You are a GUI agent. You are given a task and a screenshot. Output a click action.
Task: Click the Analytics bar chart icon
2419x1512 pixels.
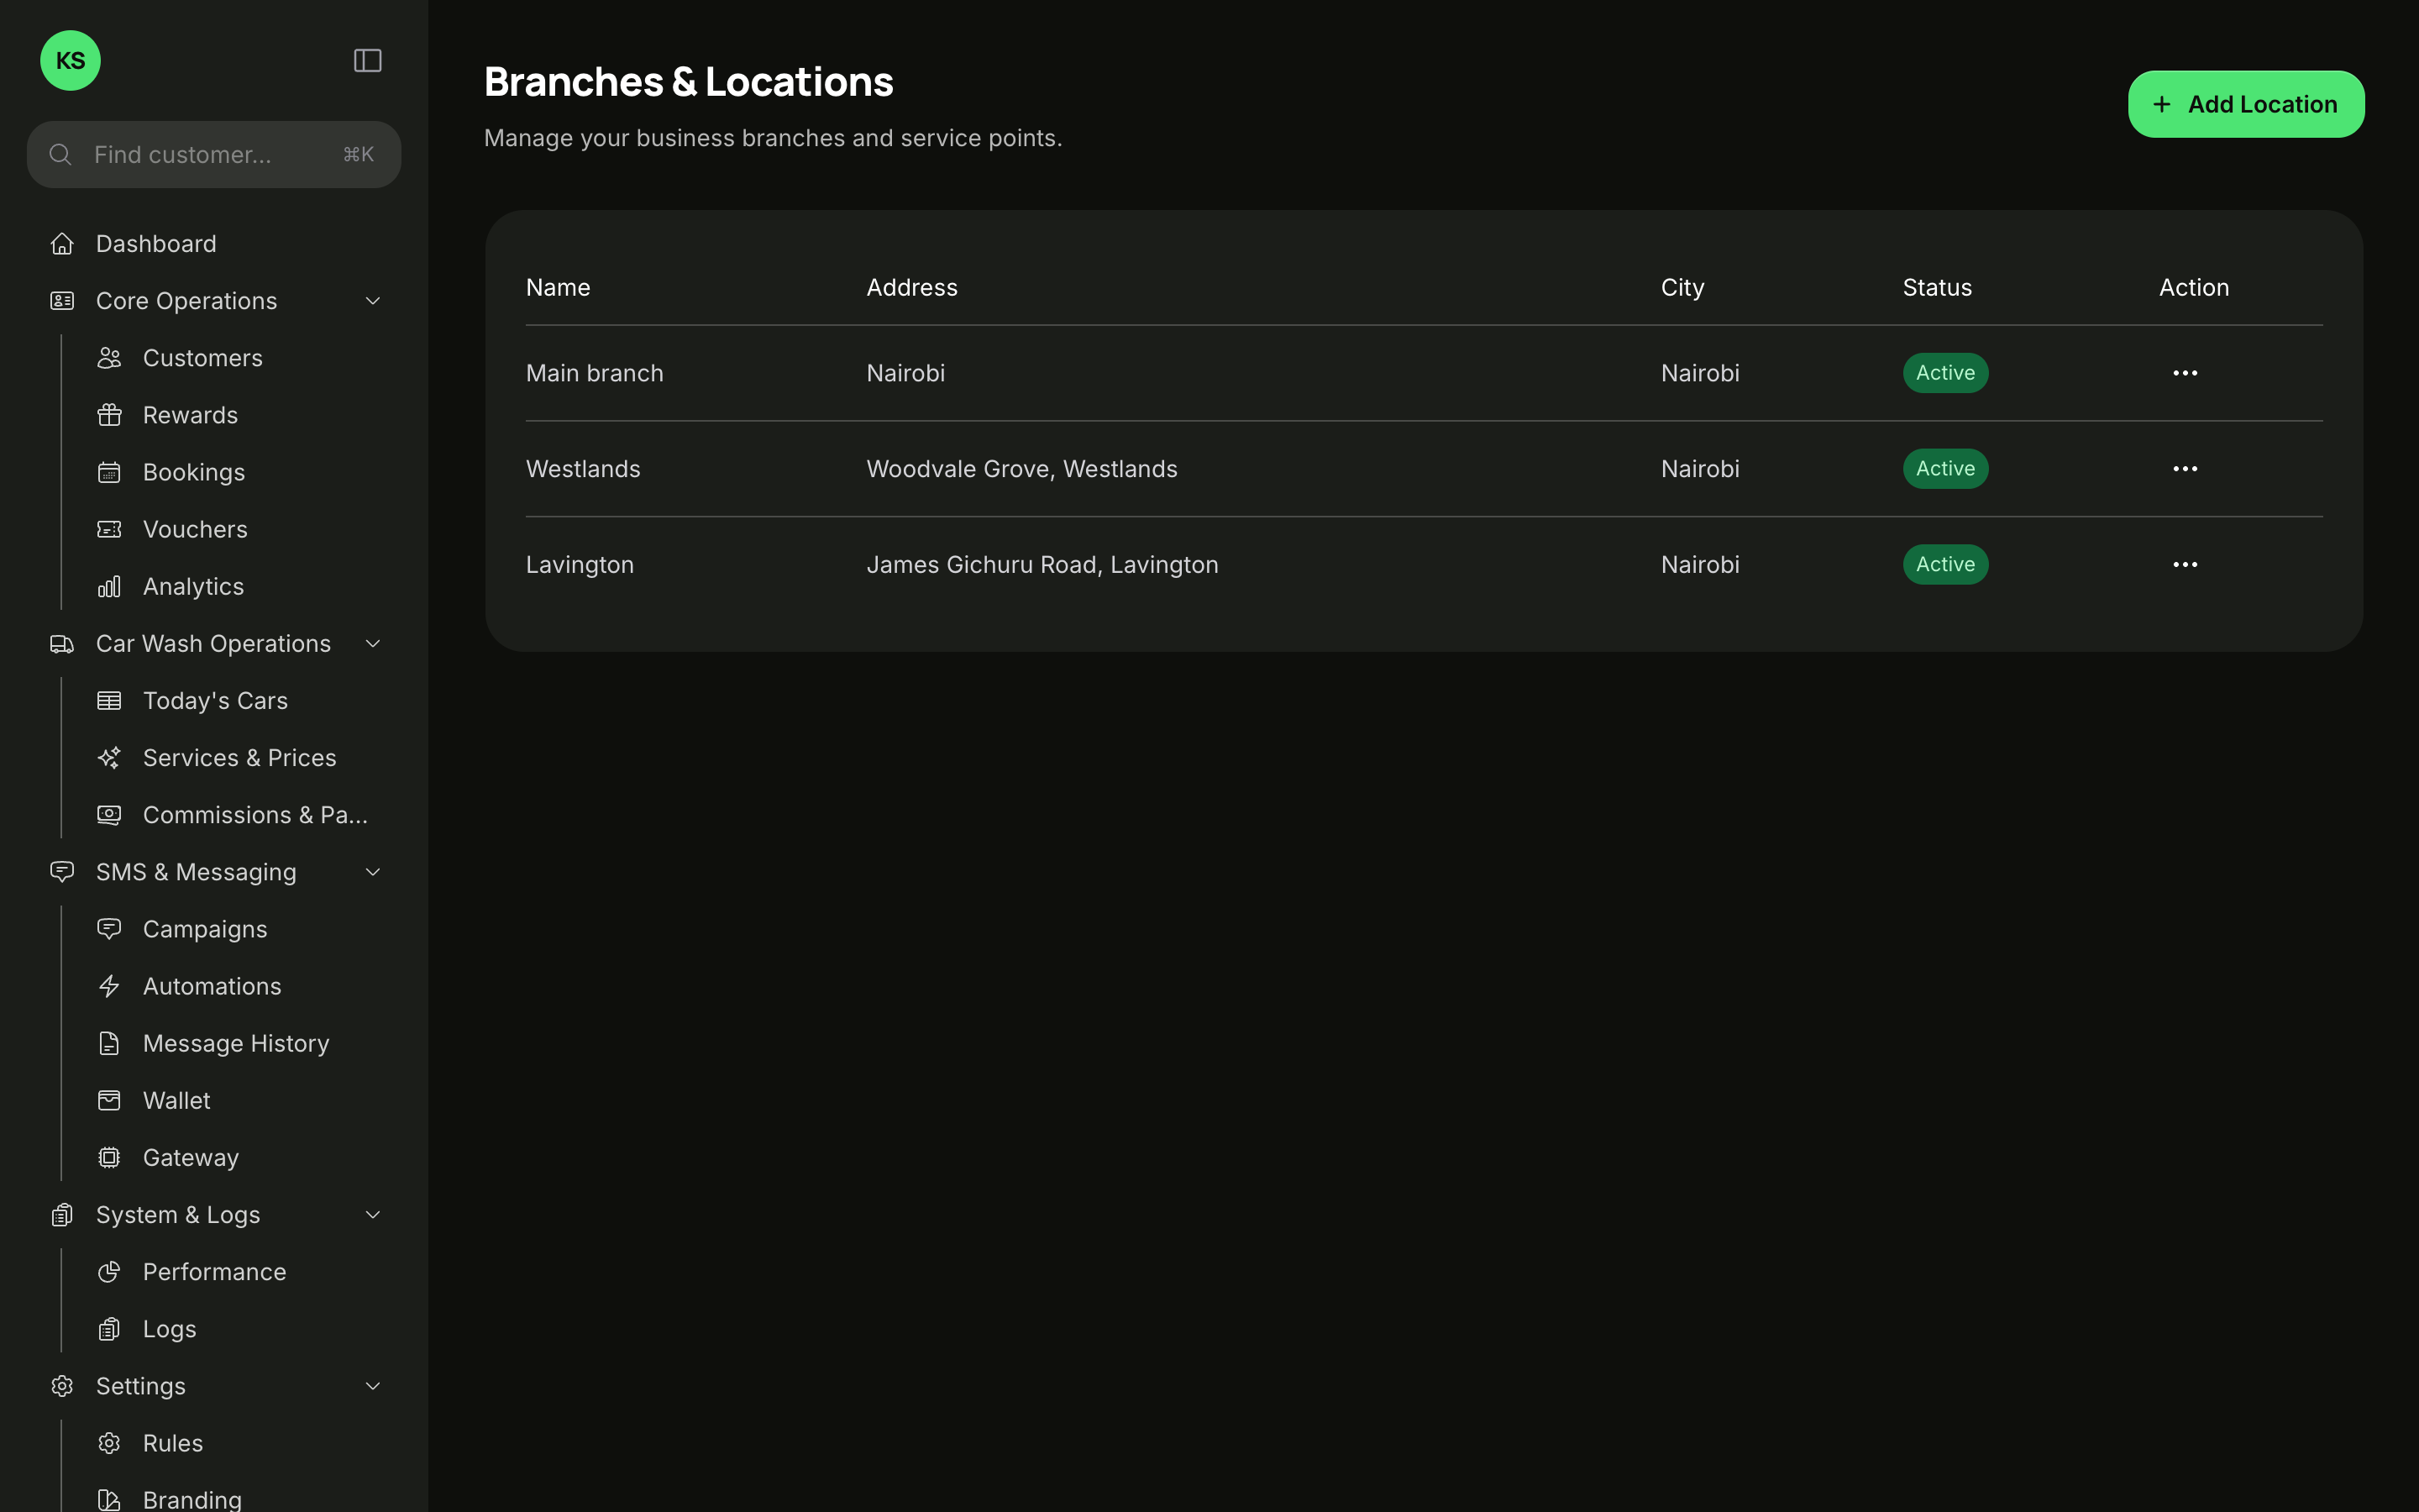tap(109, 587)
